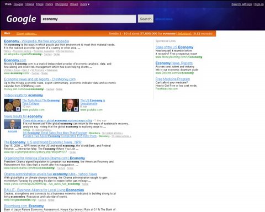This screenshot has width=265, height=212.
Task: Click the Sponsored Links label
Action: click(166, 41)
